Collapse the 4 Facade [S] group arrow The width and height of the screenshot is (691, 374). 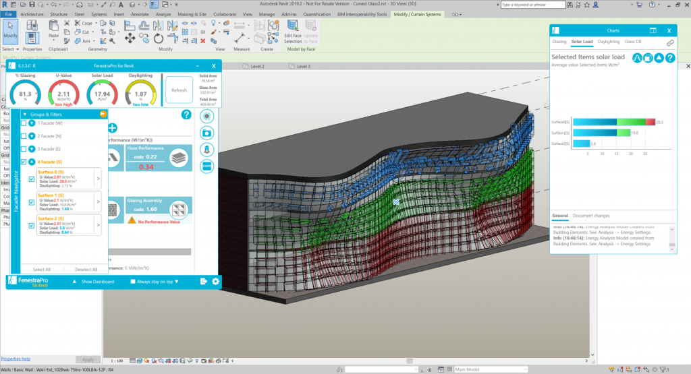click(32, 162)
